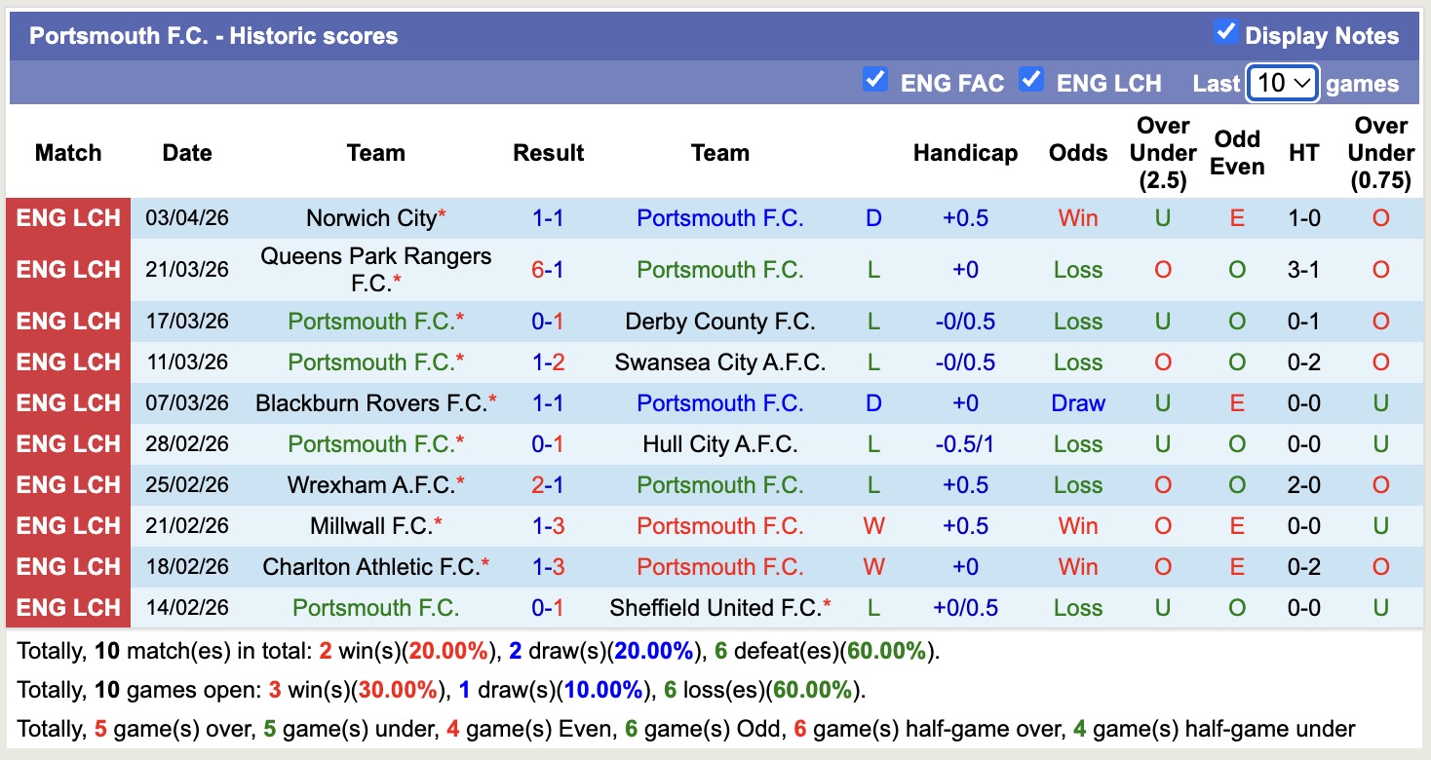Click the Handicap column header
The width and height of the screenshot is (1431, 760).
(x=964, y=153)
